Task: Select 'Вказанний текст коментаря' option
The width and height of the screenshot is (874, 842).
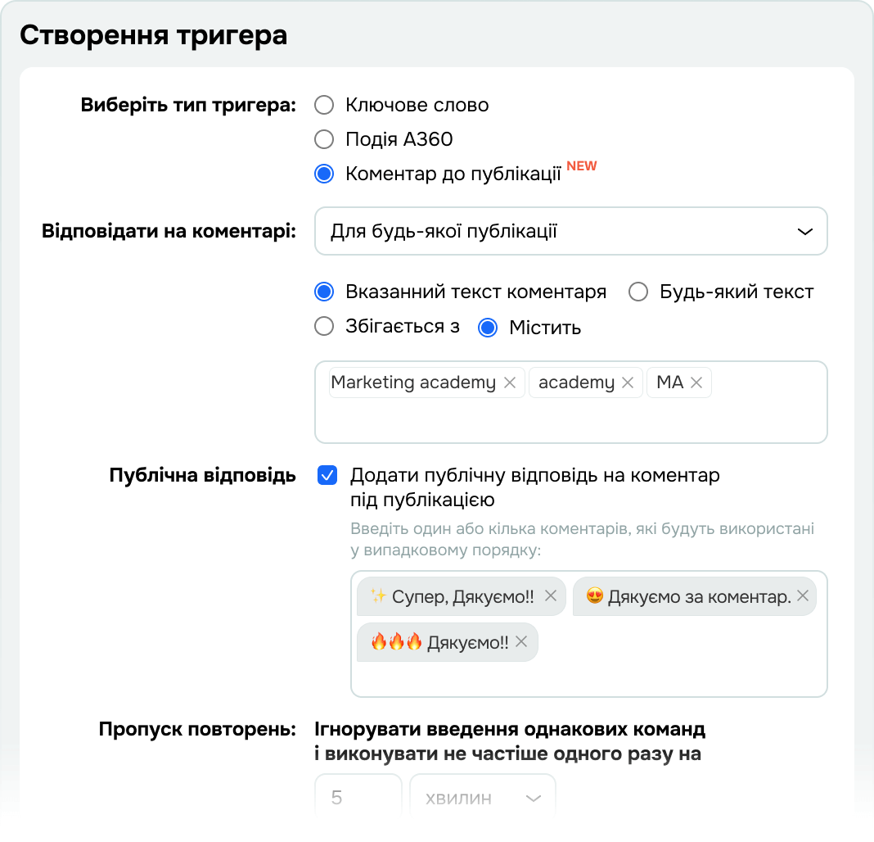Action: click(325, 292)
